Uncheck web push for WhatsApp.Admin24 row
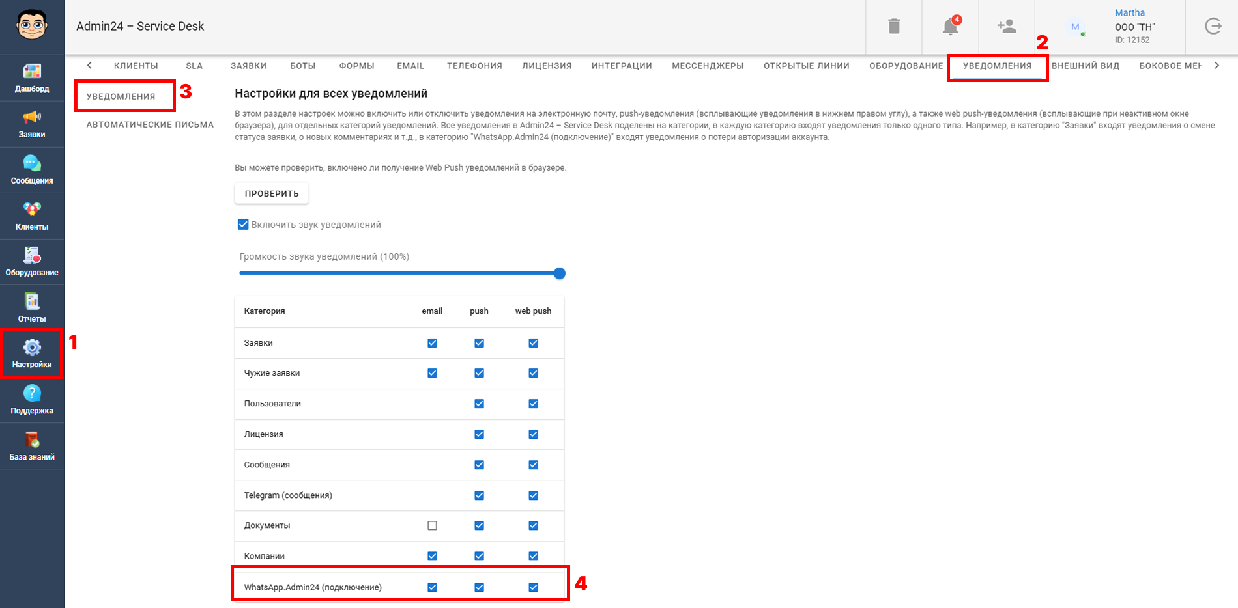The width and height of the screenshot is (1238, 608). [x=533, y=587]
